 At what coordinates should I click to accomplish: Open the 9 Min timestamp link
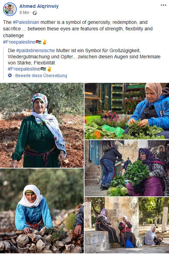(24, 13)
